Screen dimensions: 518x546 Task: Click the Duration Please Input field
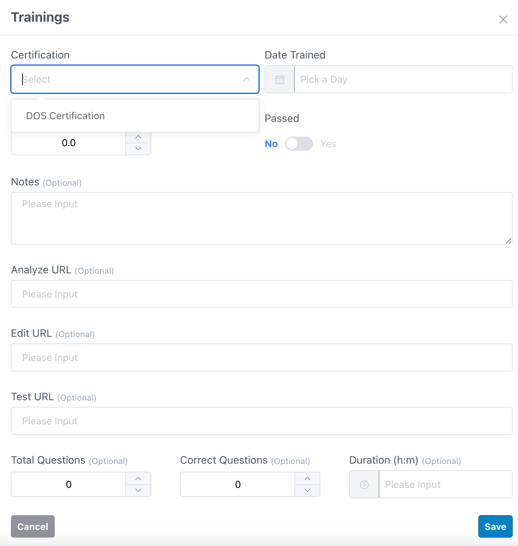click(446, 484)
